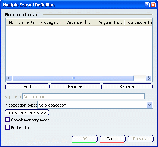Select the Propaga... column header

point(50,22)
